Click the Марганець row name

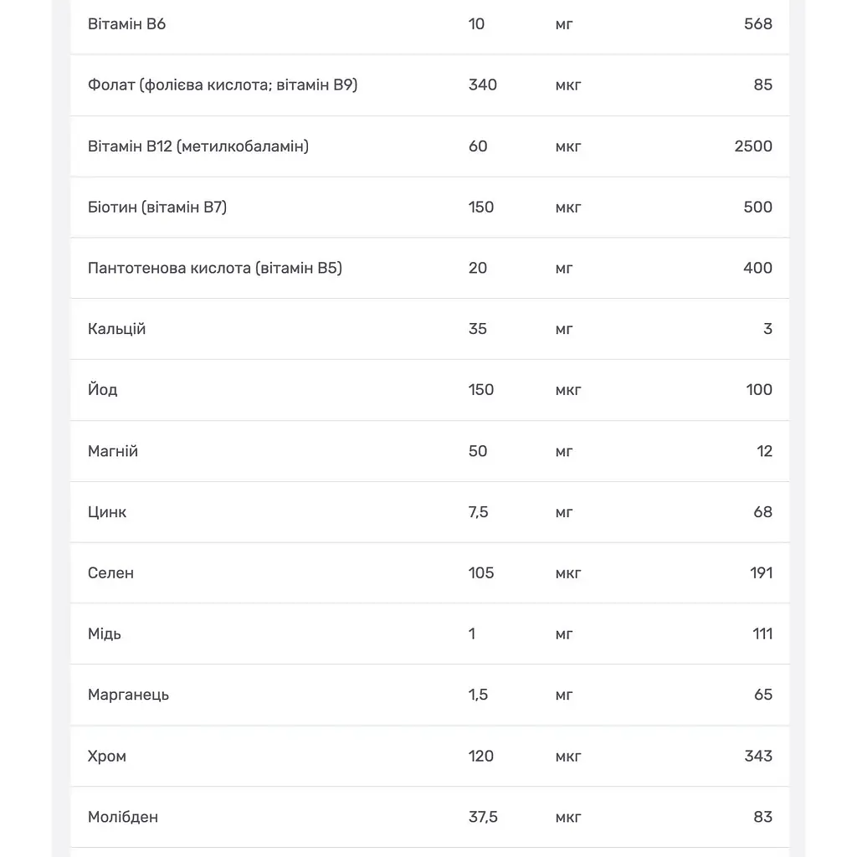[x=128, y=695]
